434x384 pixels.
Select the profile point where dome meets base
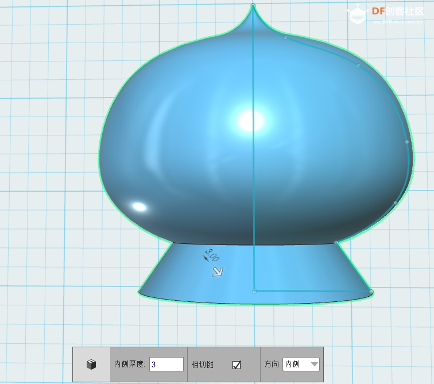(336, 242)
